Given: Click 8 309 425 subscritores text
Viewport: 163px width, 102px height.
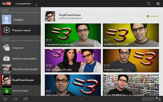Looking at the screenshot, I should pos(70,18).
